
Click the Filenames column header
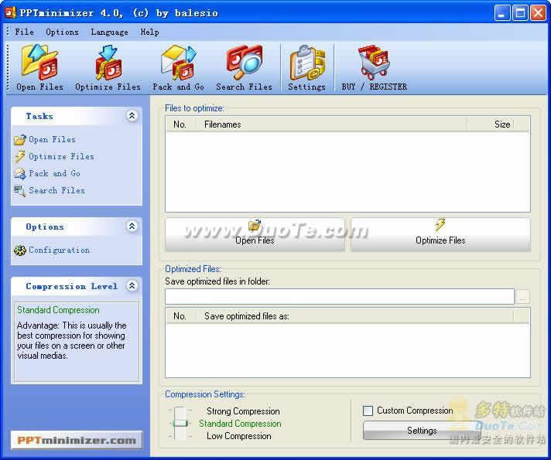pos(331,124)
